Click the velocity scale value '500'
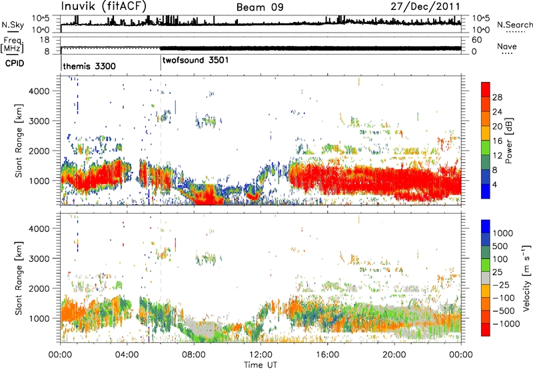The height and width of the screenshot is (369, 533). click(500, 246)
